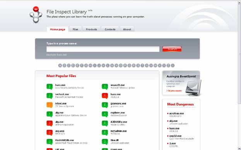This screenshot has height=150, width=241.
Task: Open the About tab
Action: pyautogui.click(x=127, y=29)
